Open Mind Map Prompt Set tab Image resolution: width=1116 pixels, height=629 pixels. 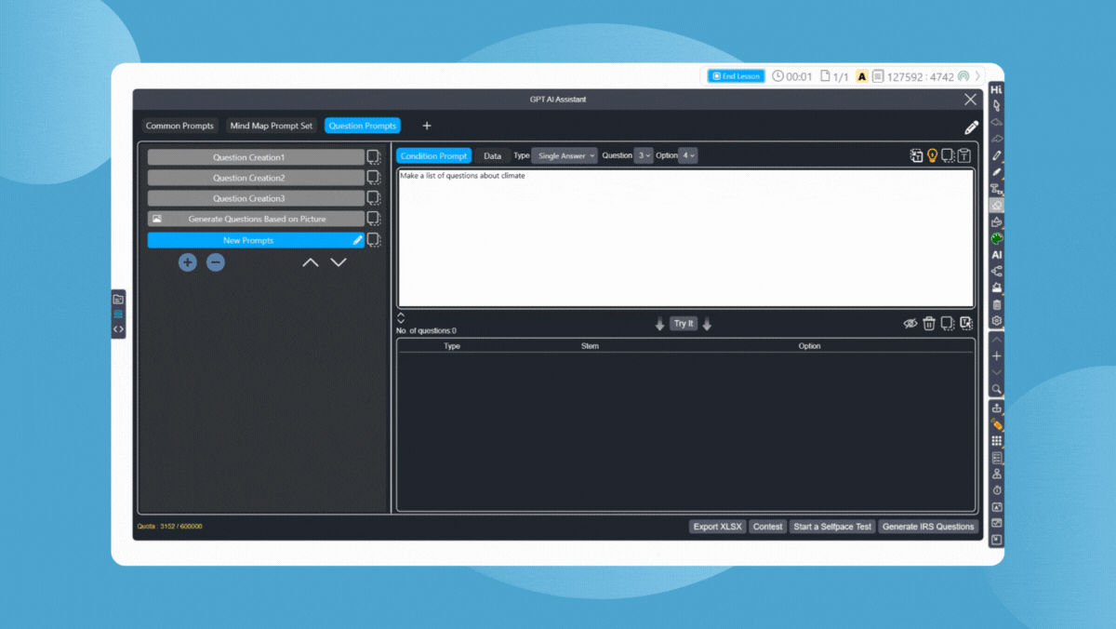click(x=272, y=126)
